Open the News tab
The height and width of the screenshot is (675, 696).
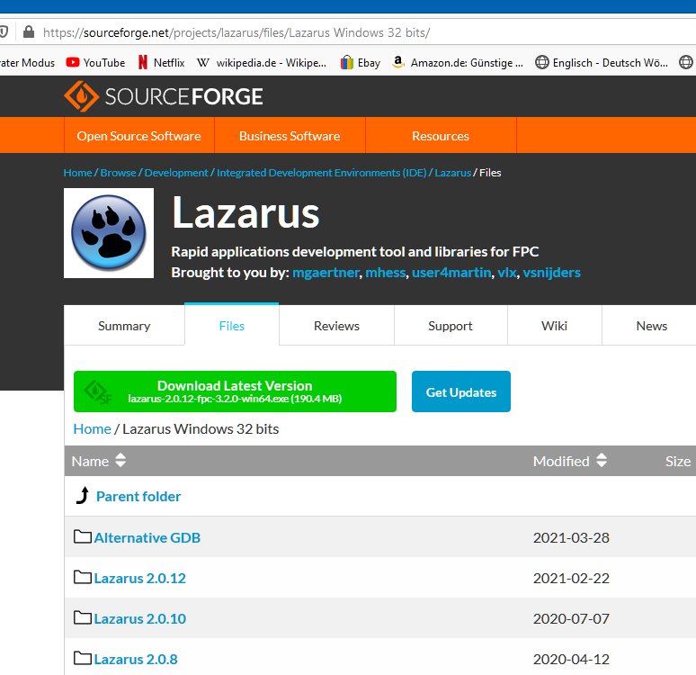point(651,326)
